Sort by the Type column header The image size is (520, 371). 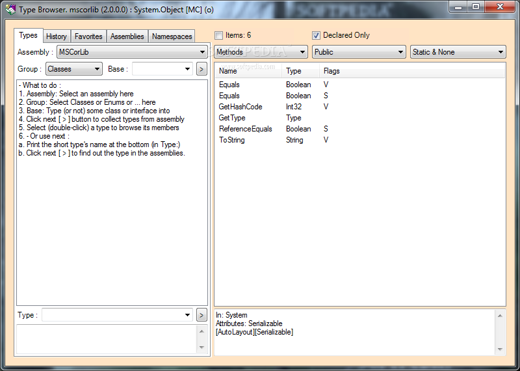301,71
